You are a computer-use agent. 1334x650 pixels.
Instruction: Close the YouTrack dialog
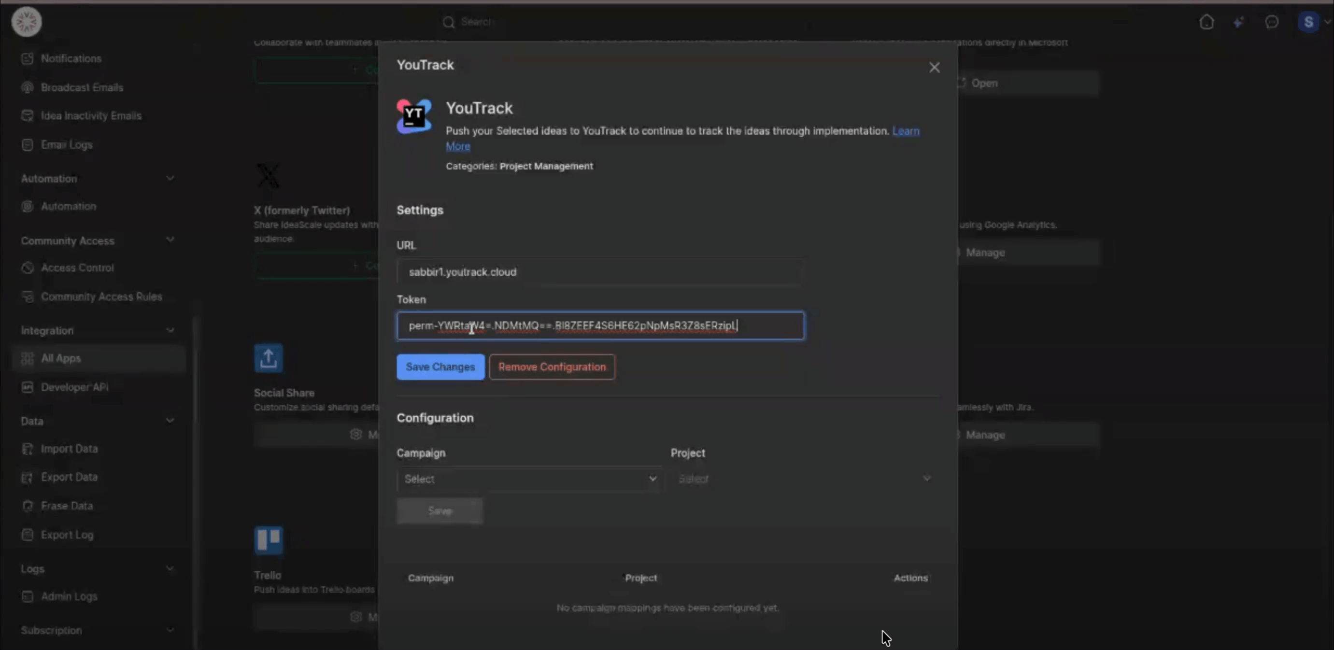pyautogui.click(x=934, y=67)
